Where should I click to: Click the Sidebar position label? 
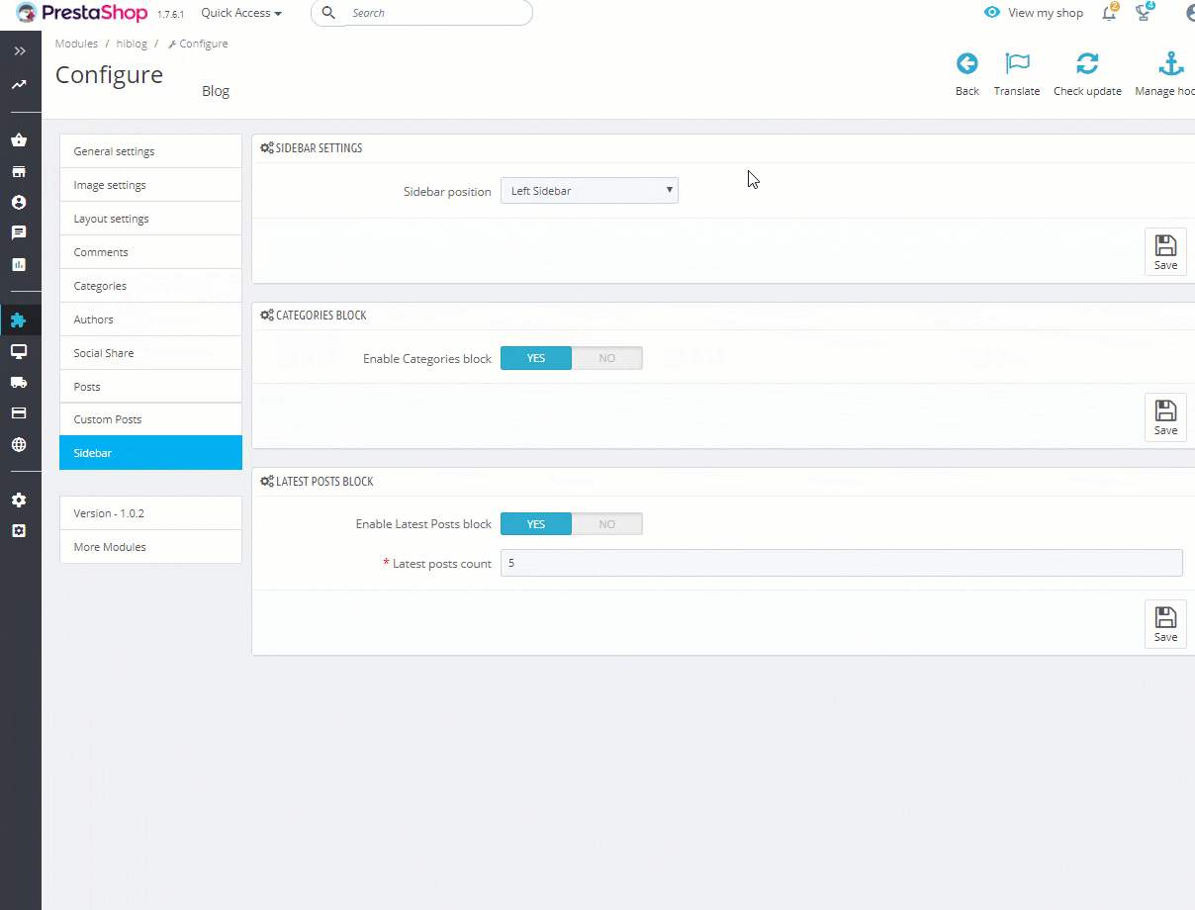pyautogui.click(x=447, y=192)
